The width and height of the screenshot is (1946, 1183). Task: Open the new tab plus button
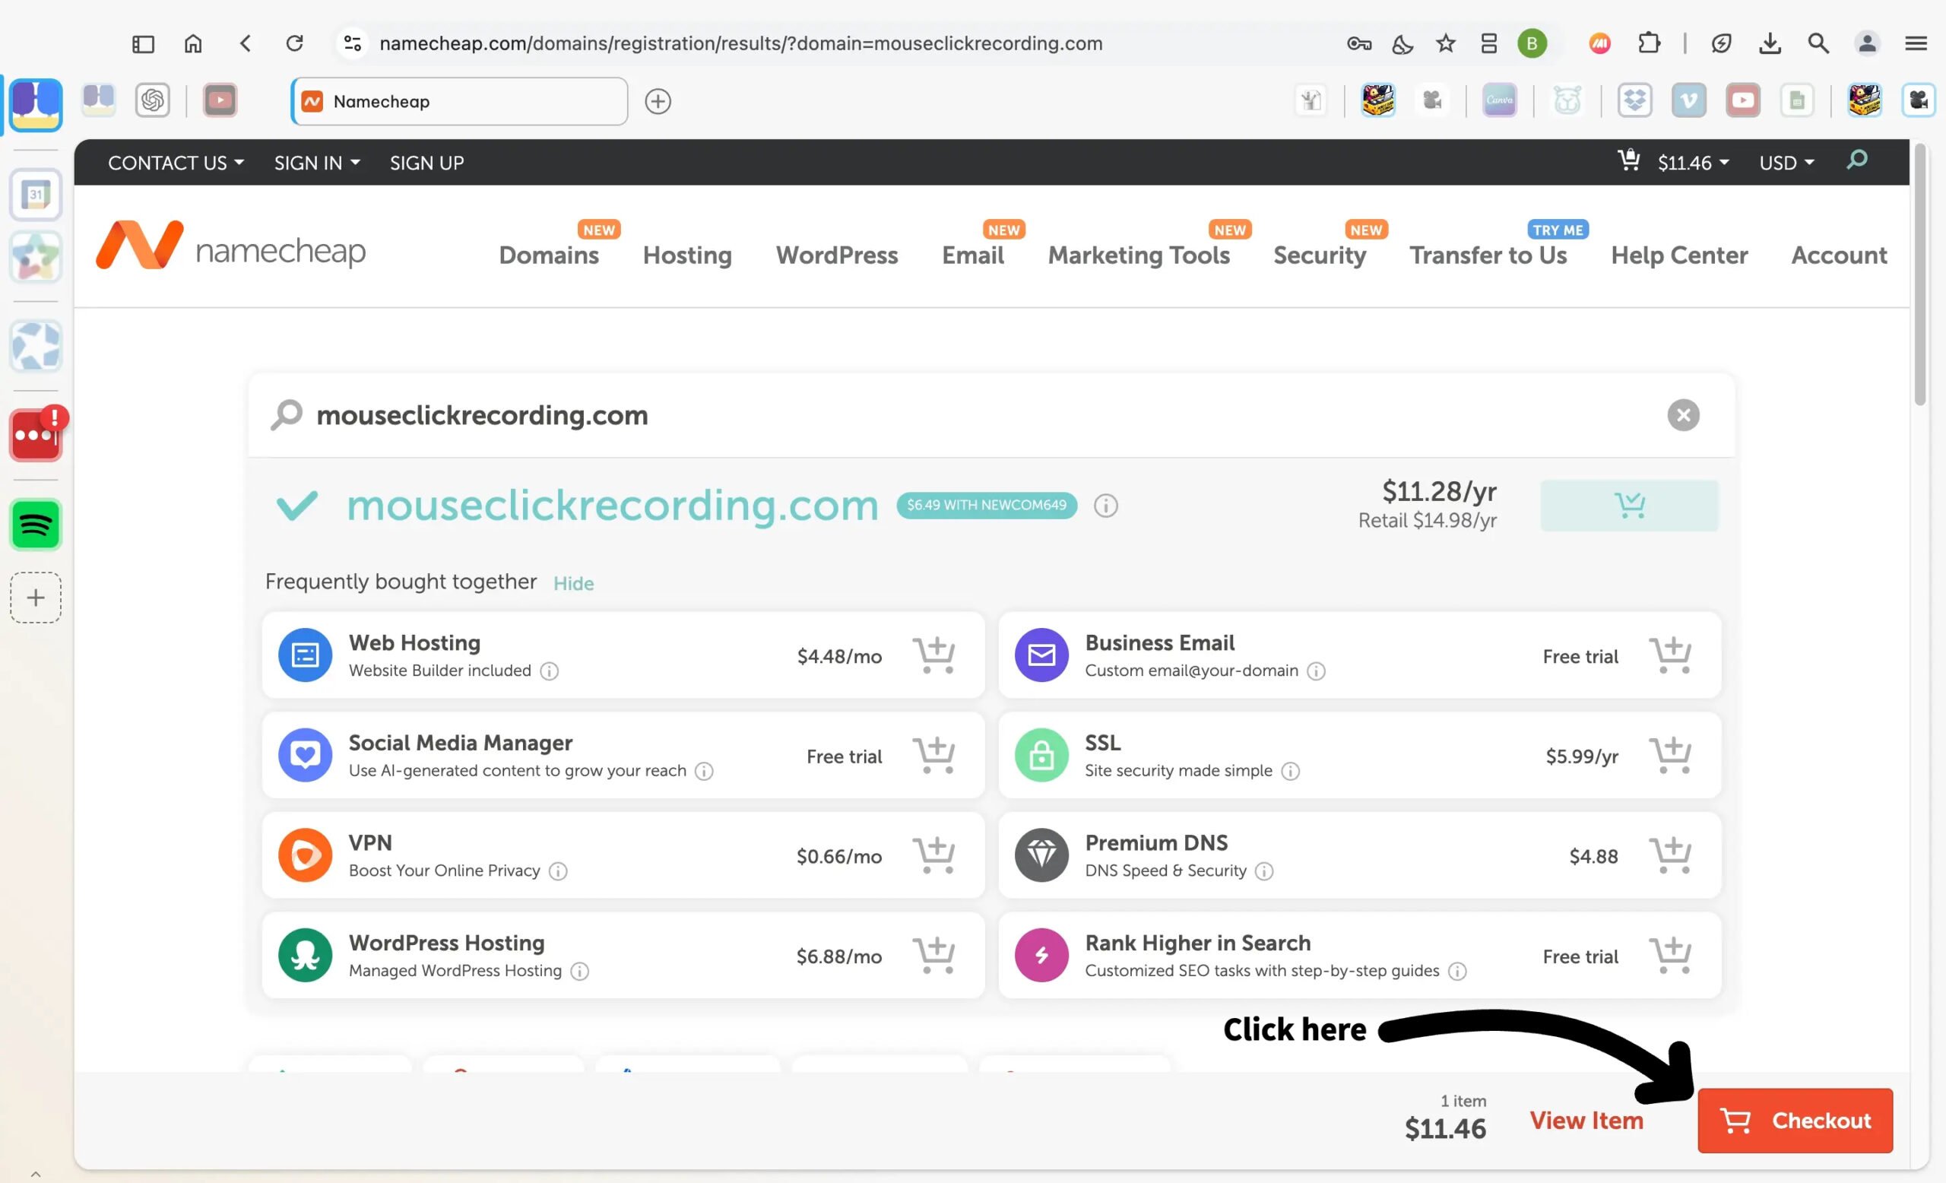pos(658,101)
